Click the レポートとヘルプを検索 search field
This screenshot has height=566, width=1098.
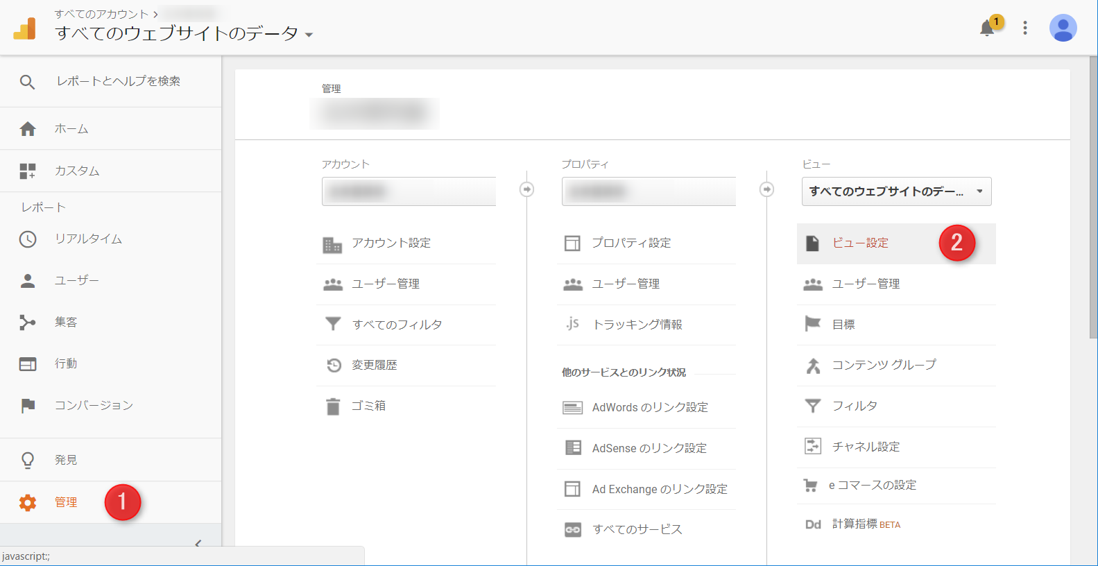118,81
